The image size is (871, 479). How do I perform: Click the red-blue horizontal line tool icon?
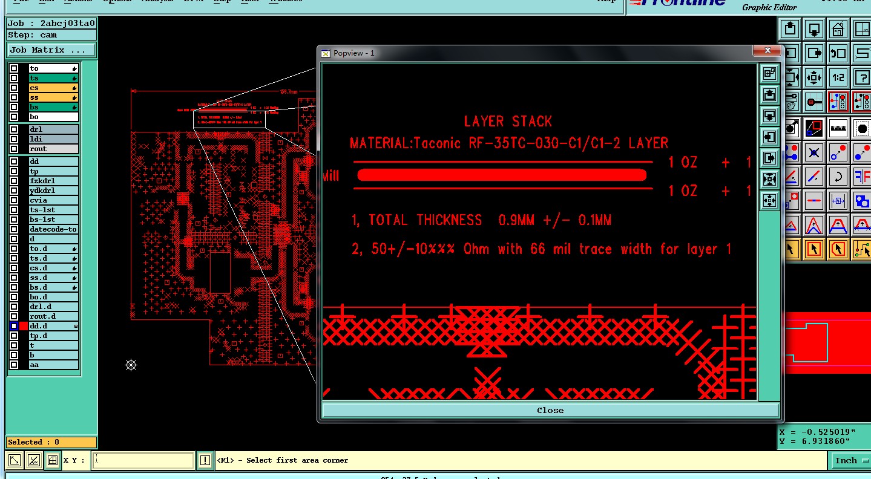pos(814,201)
